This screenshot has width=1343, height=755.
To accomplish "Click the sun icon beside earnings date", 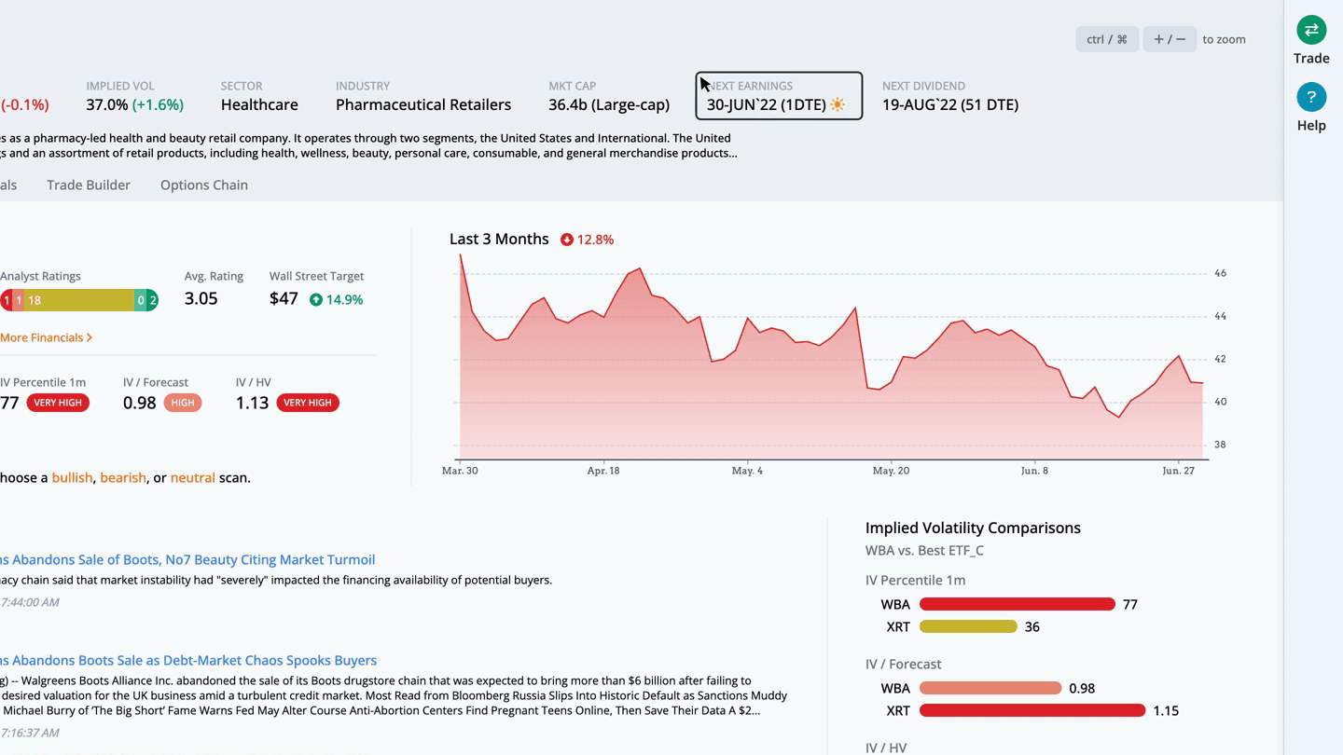I will [x=838, y=104].
